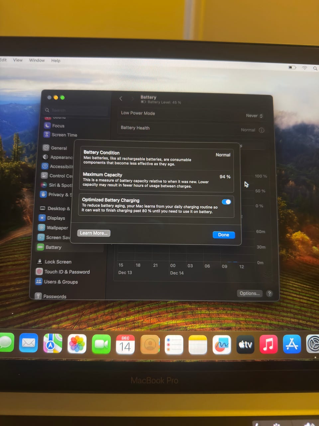Open Appearance settings pane

point(57,157)
